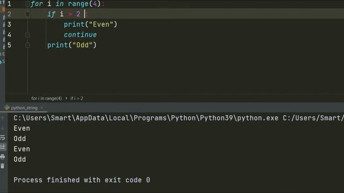Click the "Odd" string in code line 5
344x193 pixels.
[x=82, y=45]
